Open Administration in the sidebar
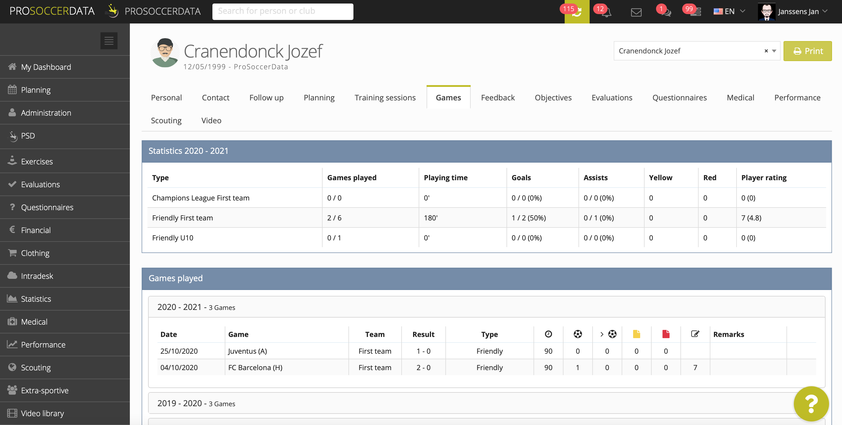This screenshot has height=425, width=842. 65,113
